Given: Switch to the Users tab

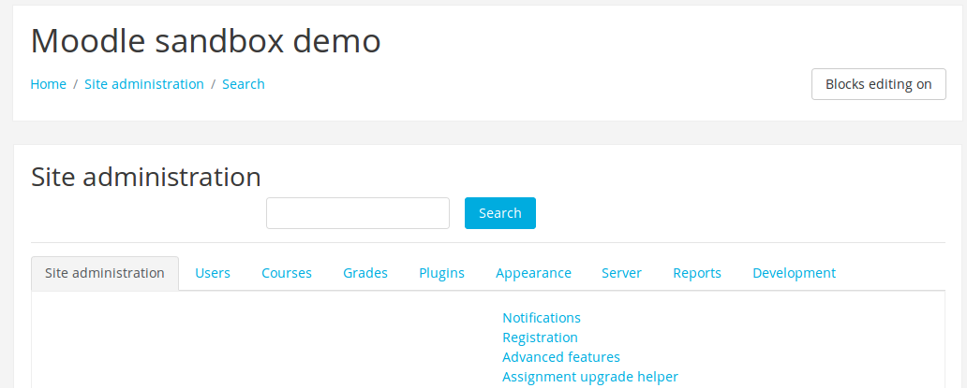Looking at the screenshot, I should pos(213,273).
